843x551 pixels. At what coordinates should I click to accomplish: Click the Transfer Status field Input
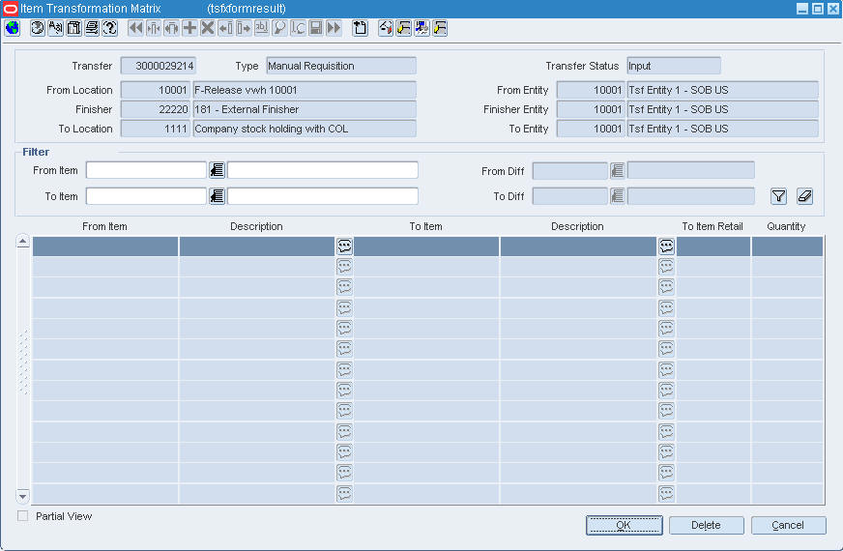674,66
